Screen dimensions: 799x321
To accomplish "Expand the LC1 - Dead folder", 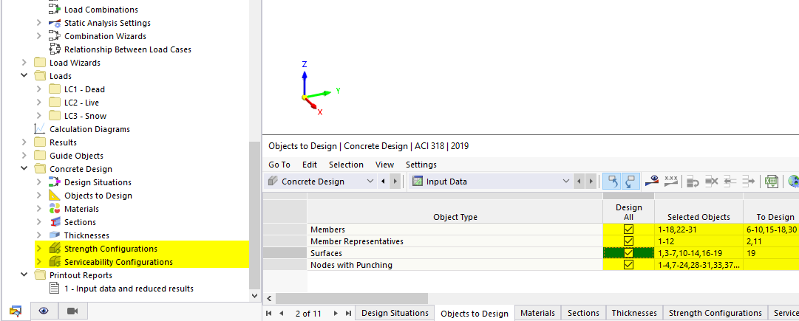I will click(x=38, y=89).
